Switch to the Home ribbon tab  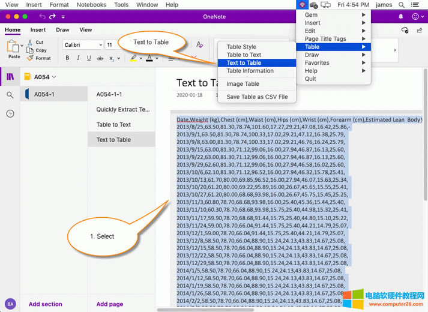point(13,30)
